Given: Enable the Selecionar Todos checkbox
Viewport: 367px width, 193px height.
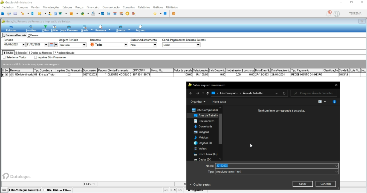Looking at the screenshot, I should [4, 57].
